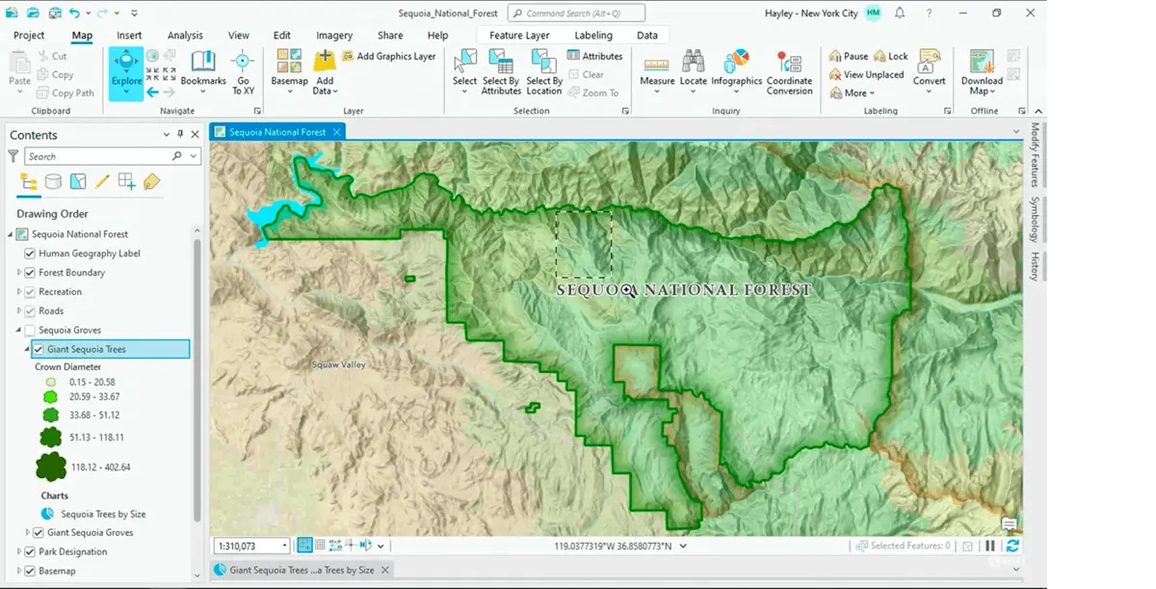Open the Bookmarks gallery
1156x589 pixels.
[x=203, y=70]
